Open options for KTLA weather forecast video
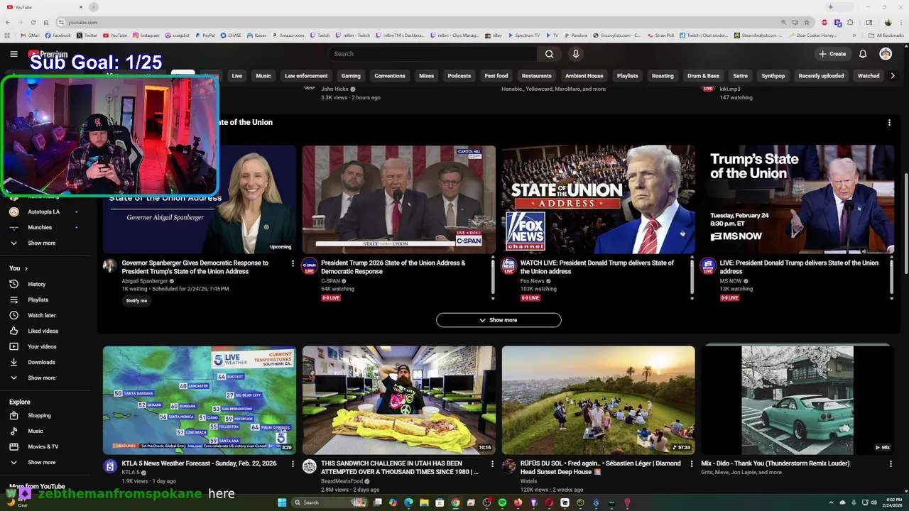Viewport: 909px width, 511px height. (293, 463)
